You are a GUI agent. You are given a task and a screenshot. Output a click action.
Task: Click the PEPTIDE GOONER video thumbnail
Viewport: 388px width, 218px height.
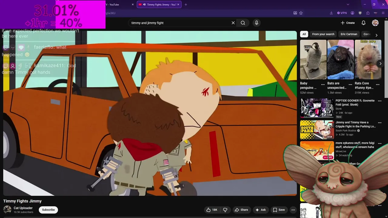click(x=317, y=108)
